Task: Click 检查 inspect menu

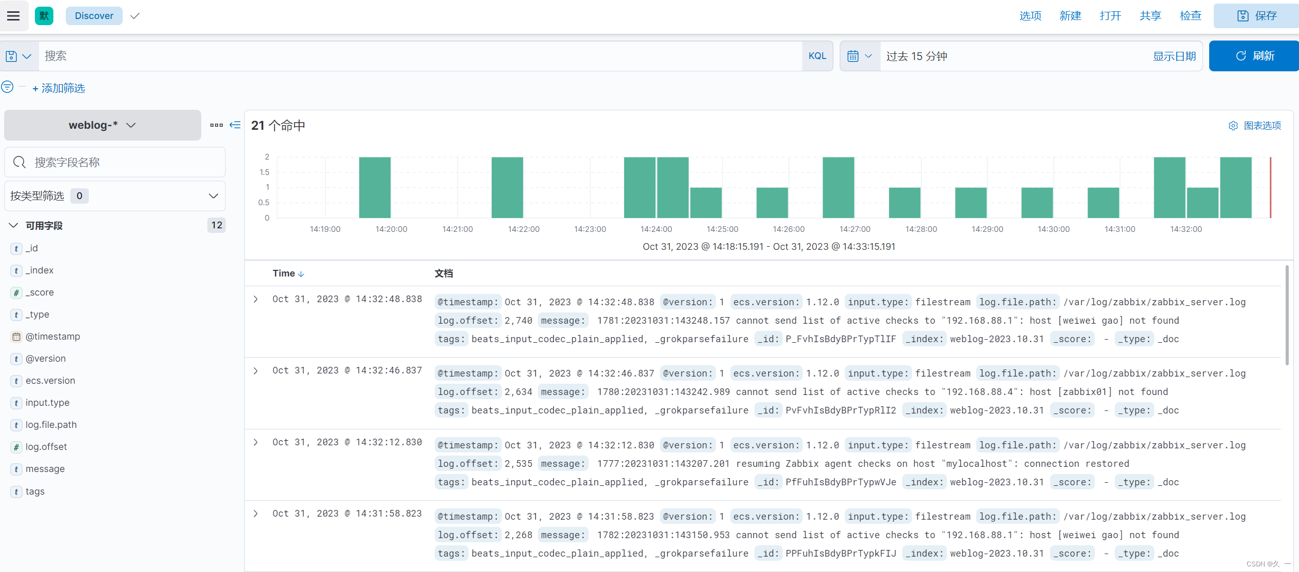Action: (1190, 16)
